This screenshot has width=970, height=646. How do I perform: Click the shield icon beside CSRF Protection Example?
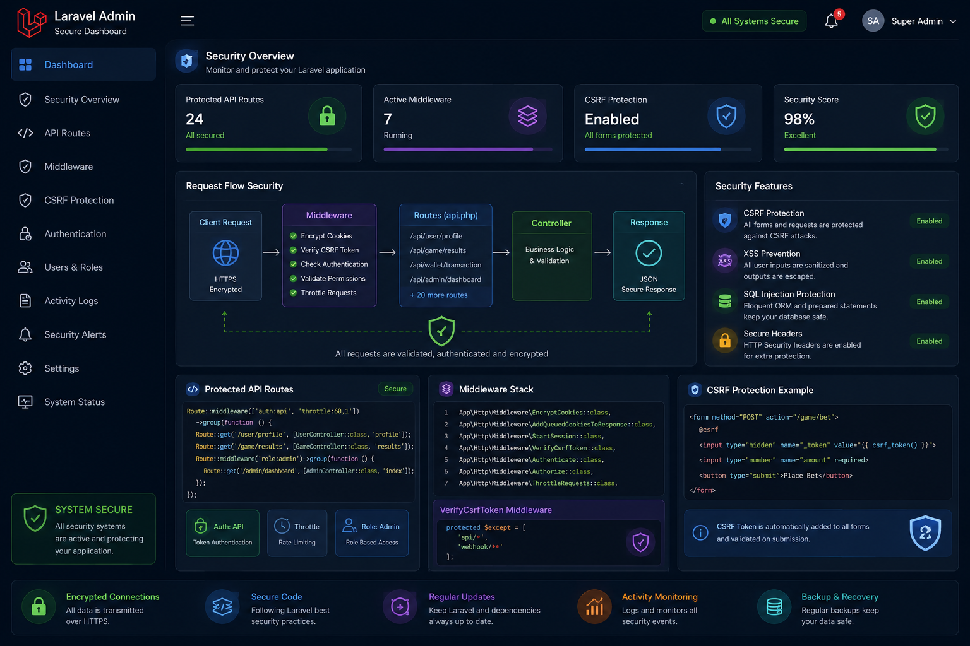695,390
